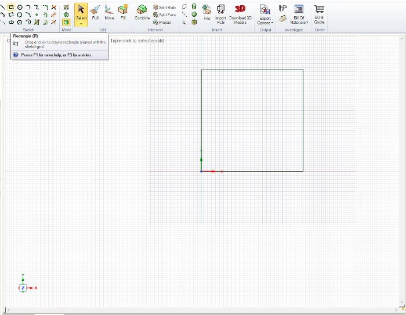
Task: Click the horizontal scrollbar left arrow
Action: click(8, 310)
